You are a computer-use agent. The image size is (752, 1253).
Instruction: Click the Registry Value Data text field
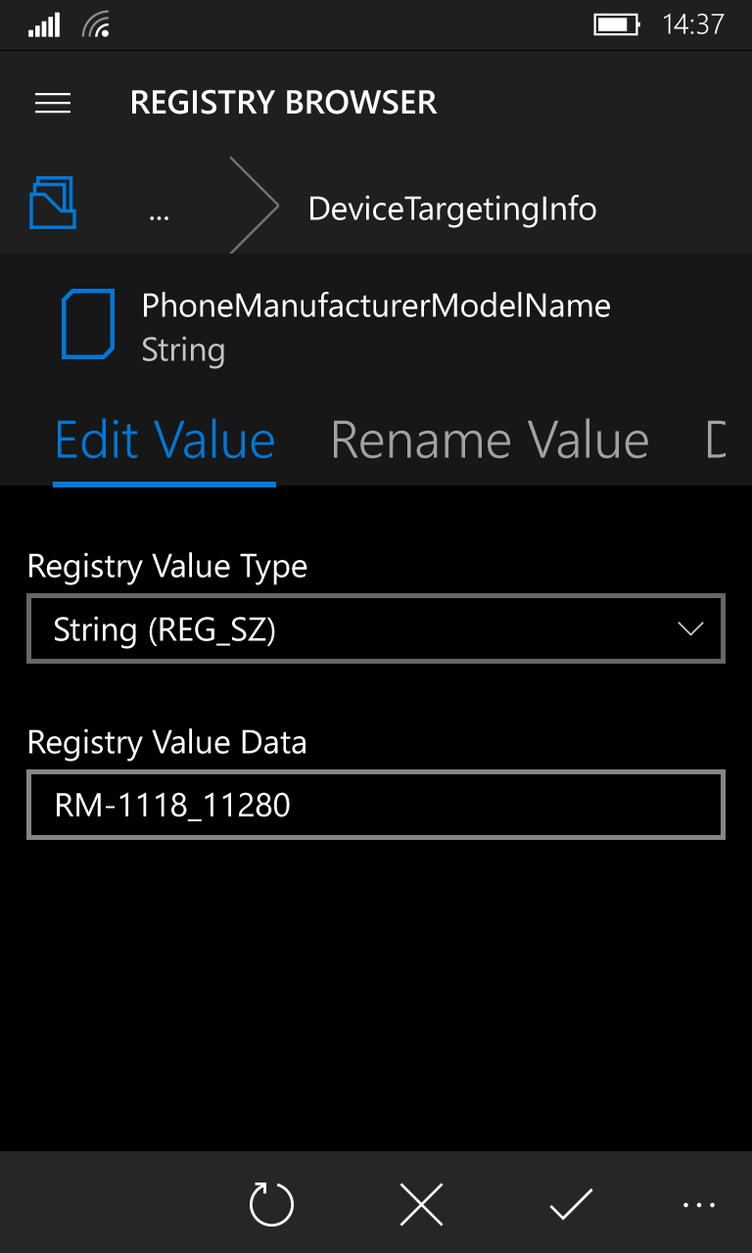coord(376,805)
